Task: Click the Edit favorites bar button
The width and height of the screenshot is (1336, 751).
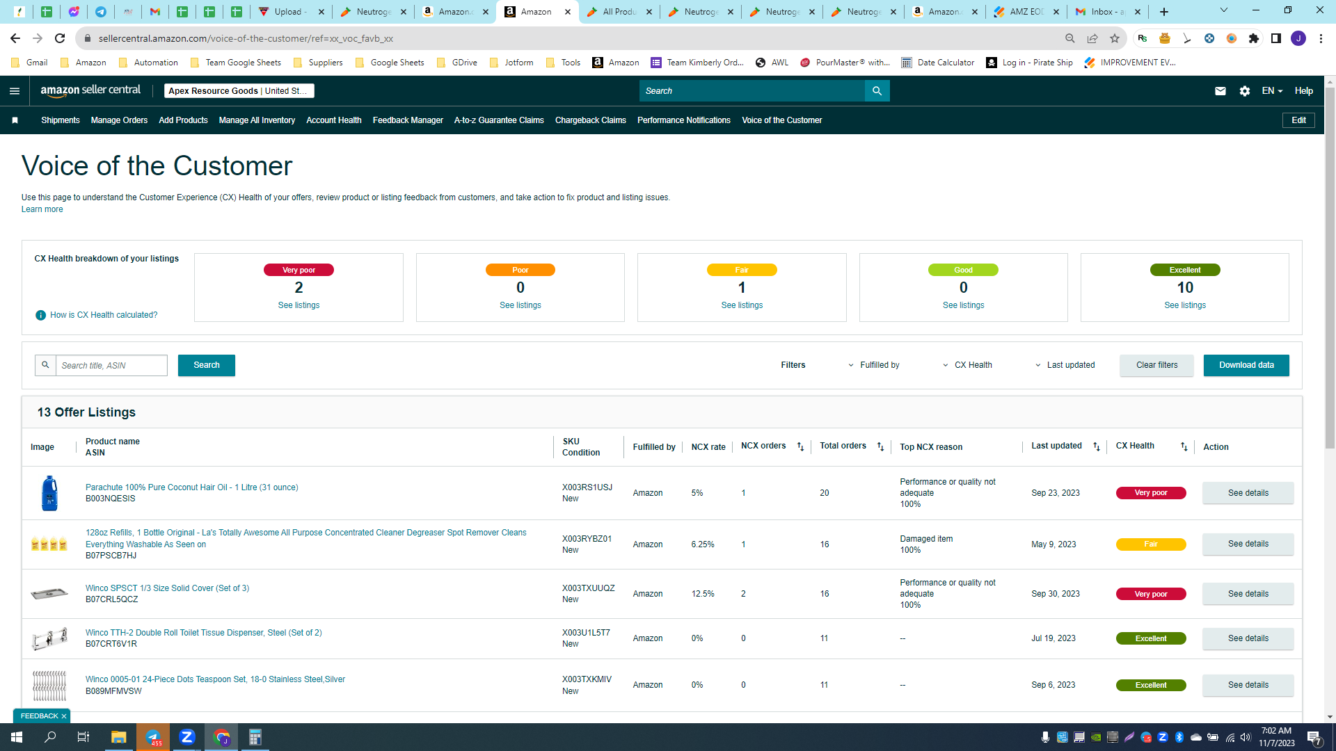Action: [x=1298, y=120]
